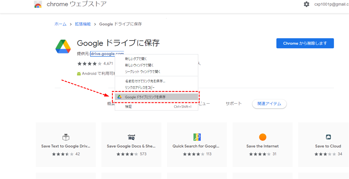Select シークレット ウィンドウで開く menu entry

tap(156, 72)
